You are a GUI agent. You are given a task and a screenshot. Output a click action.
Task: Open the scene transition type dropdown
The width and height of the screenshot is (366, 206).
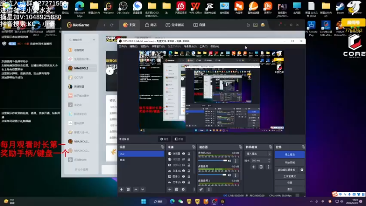click(x=258, y=154)
